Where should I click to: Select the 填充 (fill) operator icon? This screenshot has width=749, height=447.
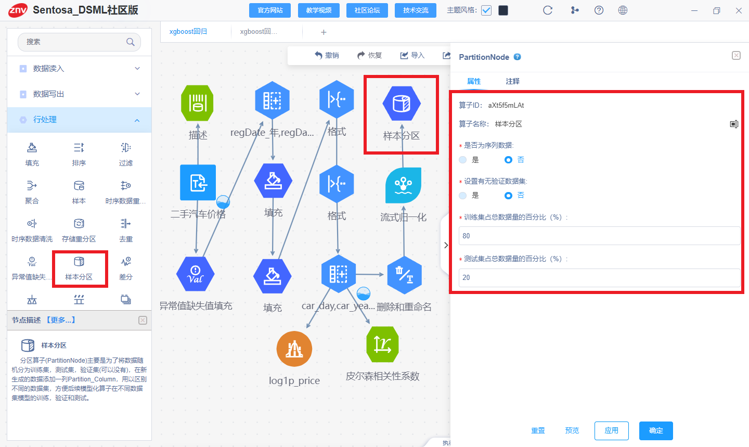pyautogui.click(x=32, y=148)
